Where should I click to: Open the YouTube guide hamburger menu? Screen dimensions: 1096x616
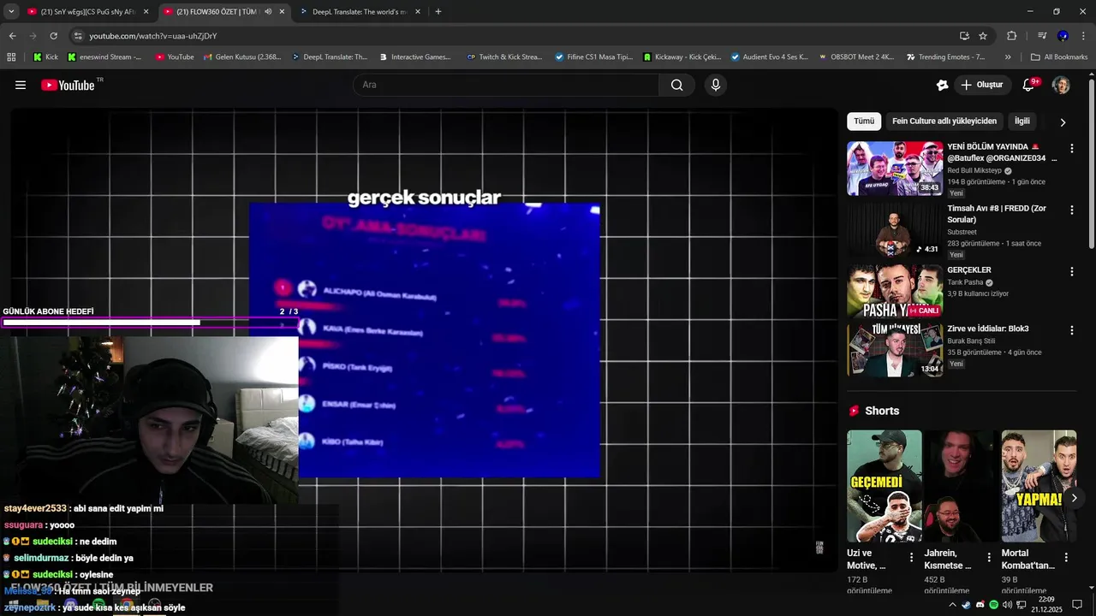coord(21,85)
